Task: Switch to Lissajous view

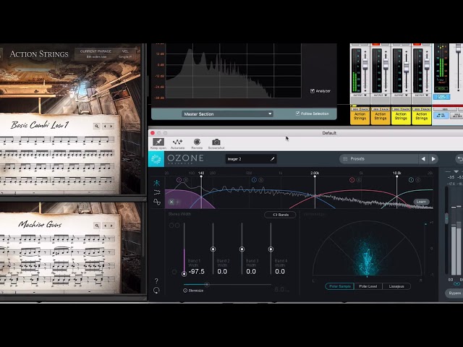Action: 396,286
